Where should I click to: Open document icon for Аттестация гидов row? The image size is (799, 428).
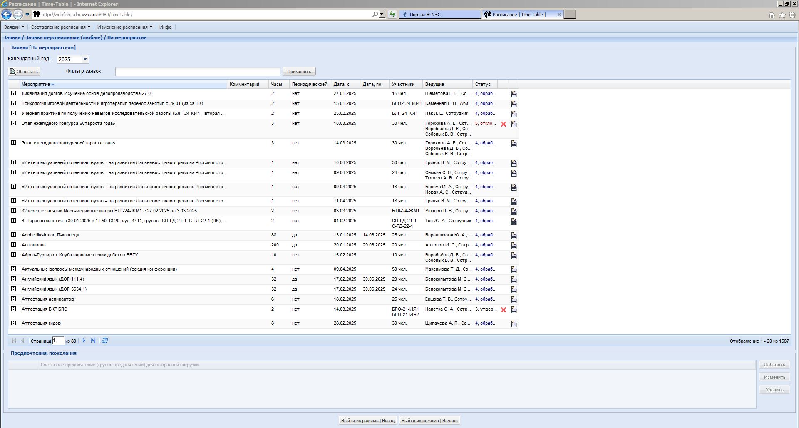tap(514, 324)
